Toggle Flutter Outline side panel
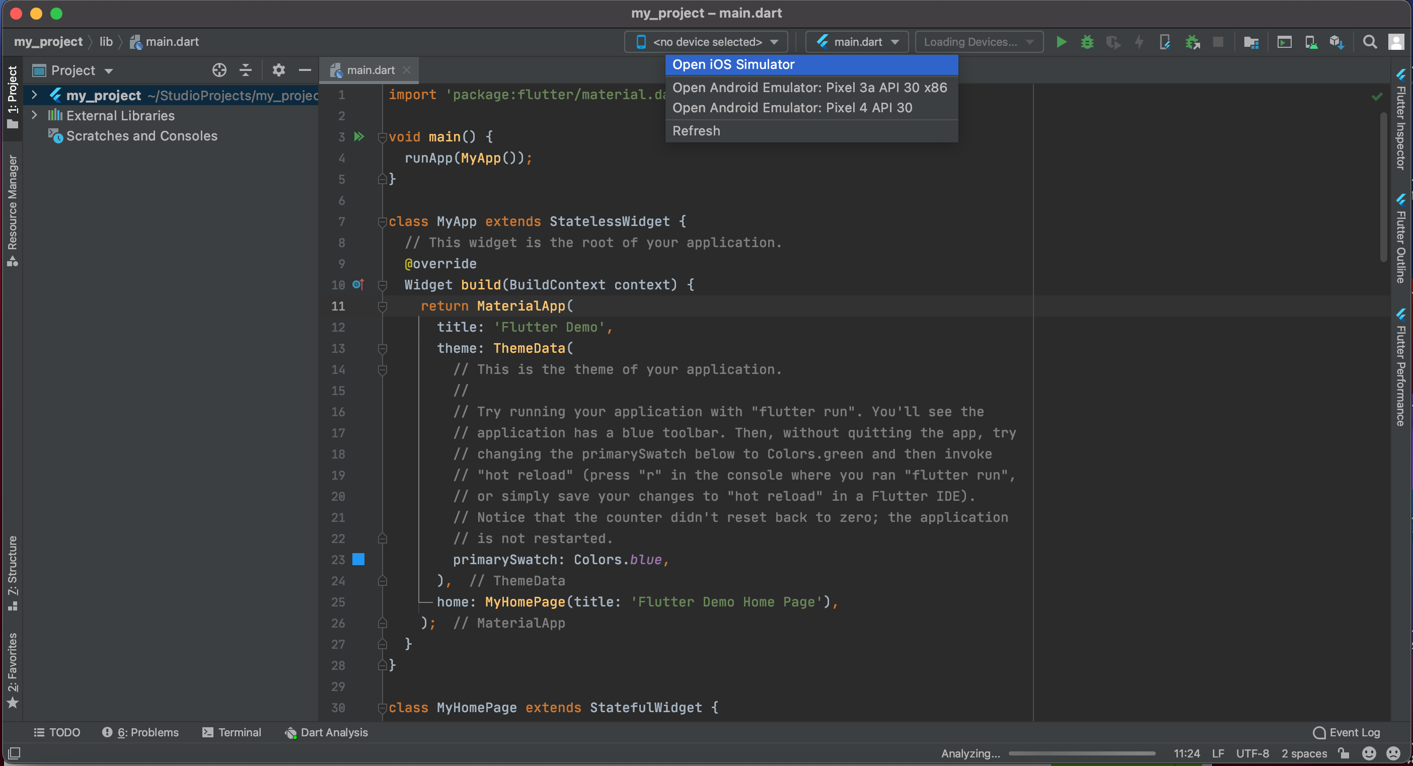Viewport: 1413px width, 766px height. (x=1401, y=239)
